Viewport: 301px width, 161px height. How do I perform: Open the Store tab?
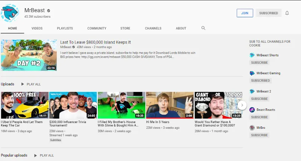pyautogui.click(x=125, y=28)
